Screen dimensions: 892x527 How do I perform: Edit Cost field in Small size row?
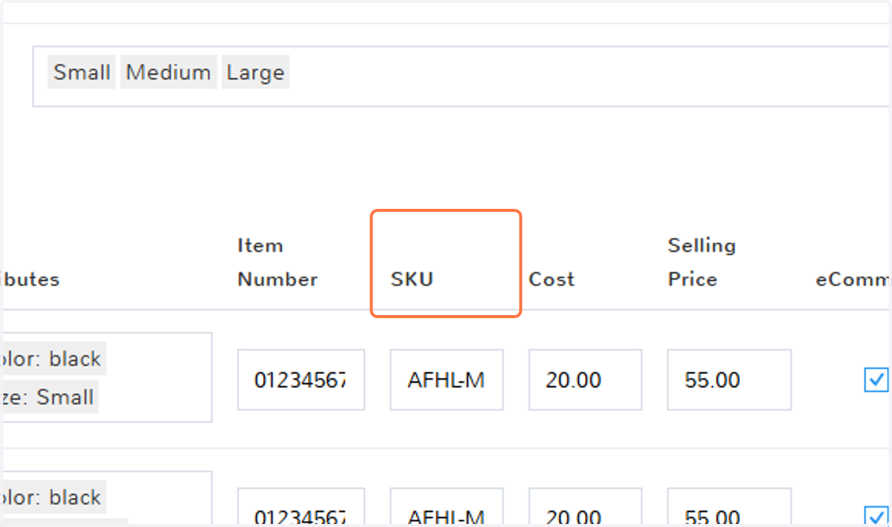[x=585, y=380]
